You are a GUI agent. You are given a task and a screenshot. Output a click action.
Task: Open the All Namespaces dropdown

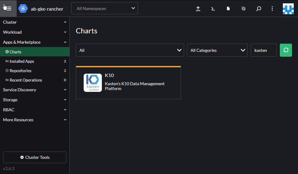click(x=105, y=8)
